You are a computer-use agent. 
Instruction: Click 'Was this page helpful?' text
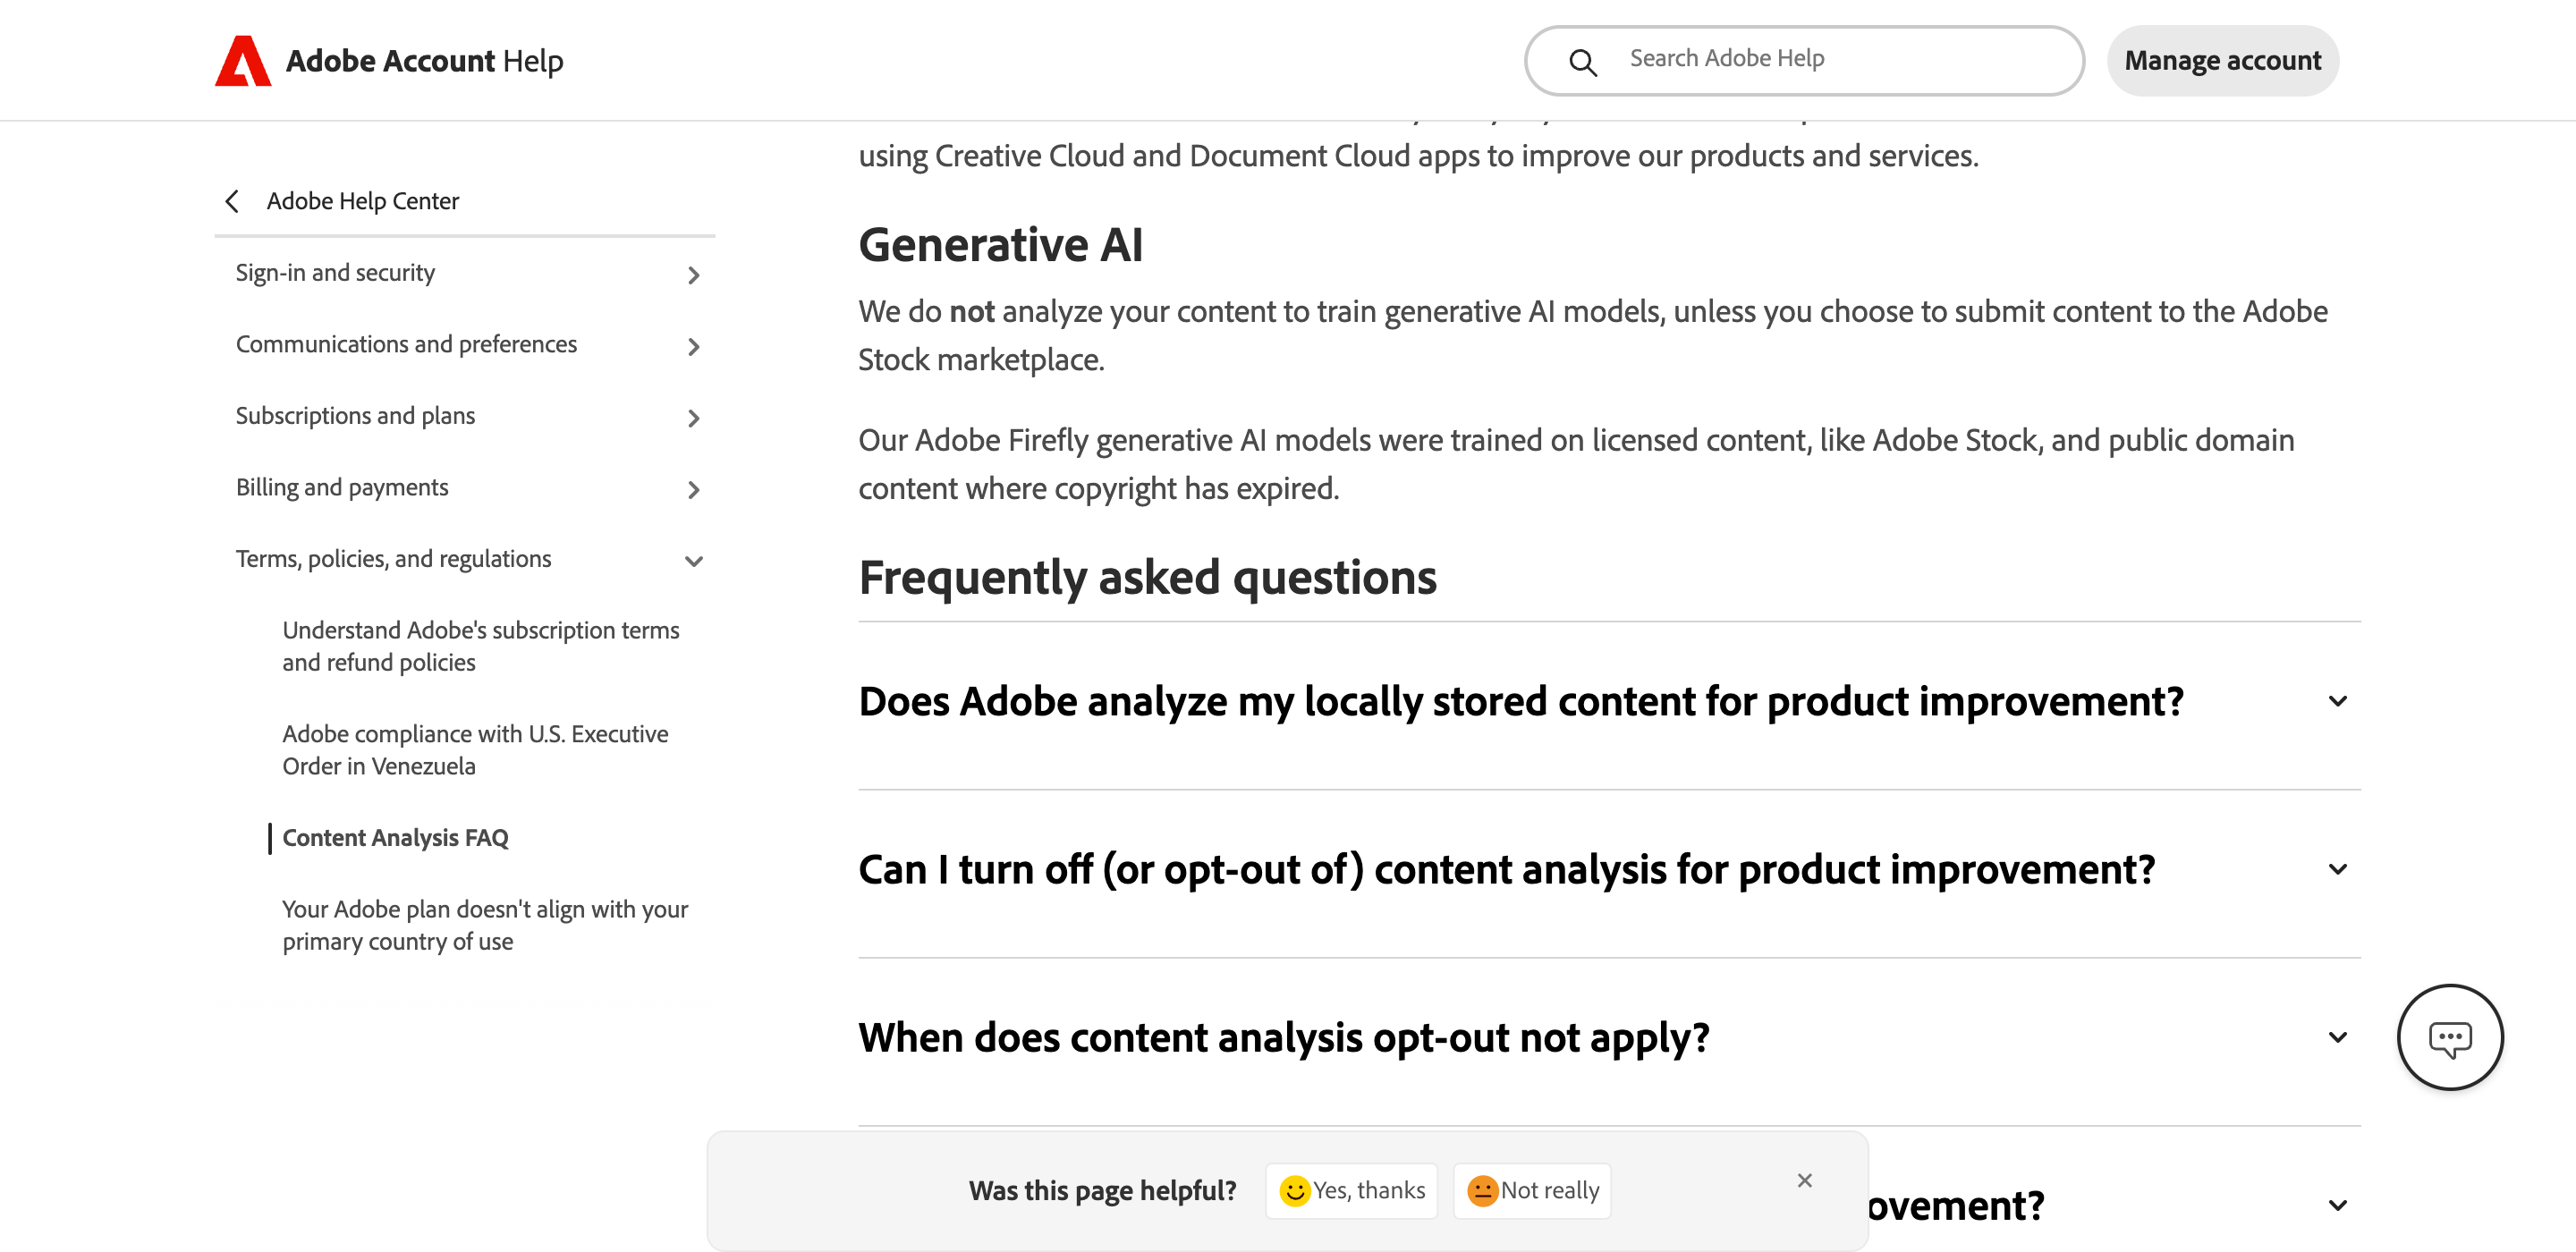(1102, 1190)
